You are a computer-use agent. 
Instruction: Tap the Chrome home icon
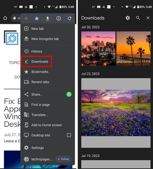pyautogui.click(x=5, y=18)
